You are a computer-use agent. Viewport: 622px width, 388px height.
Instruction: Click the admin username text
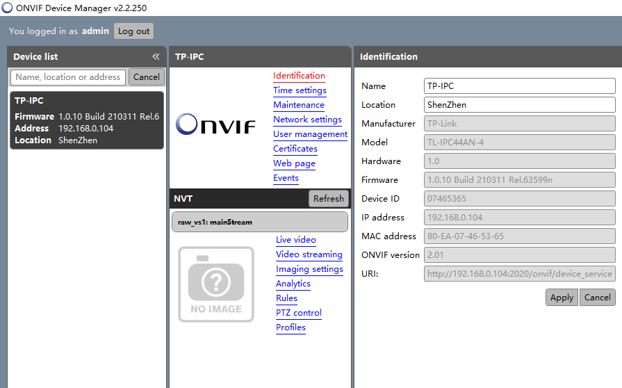click(95, 31)
